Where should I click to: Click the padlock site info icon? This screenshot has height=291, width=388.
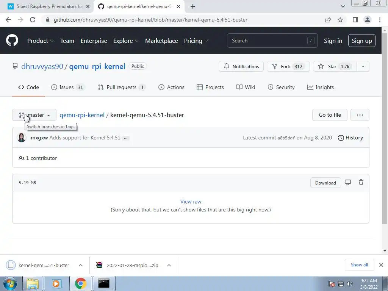(48, 20)
